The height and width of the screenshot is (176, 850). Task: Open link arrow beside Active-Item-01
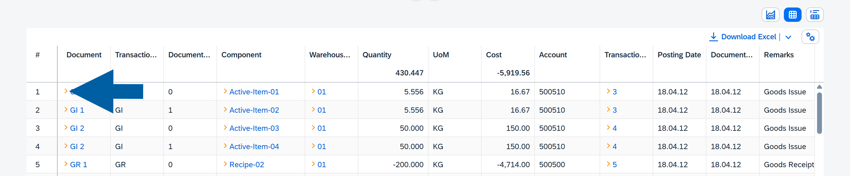pyautogui.click(x=225, y=92)
